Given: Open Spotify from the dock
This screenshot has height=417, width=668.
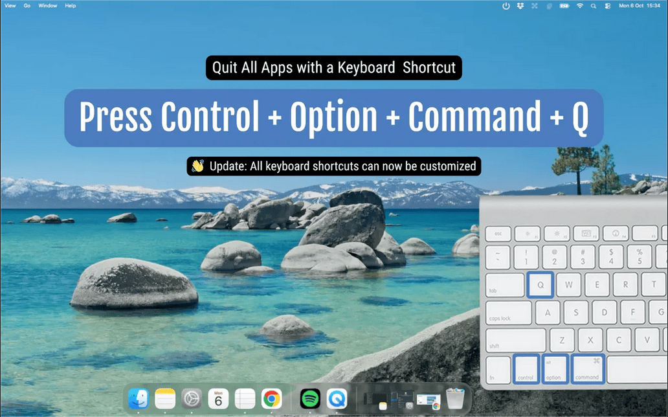Looking at the screenshot, I should pos(311,399).
